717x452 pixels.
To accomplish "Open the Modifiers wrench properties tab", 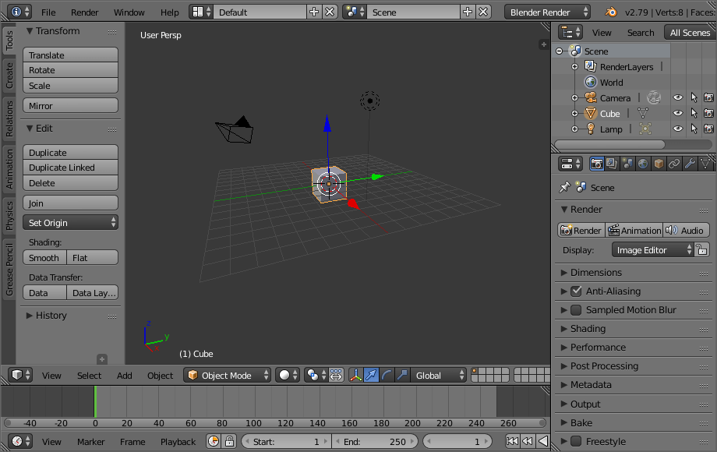I will (691, 163).
